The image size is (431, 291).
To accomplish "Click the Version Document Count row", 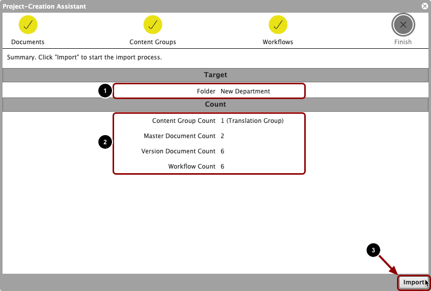I will pos(209,151).
